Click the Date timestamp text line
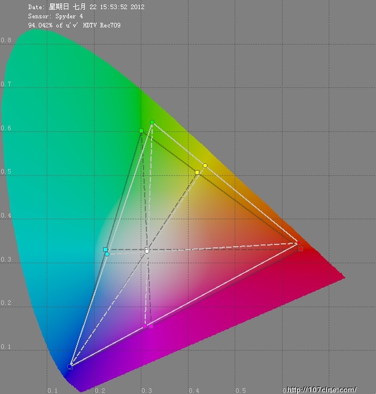The width and height of the screenshot is (376, 394). (86, 7)
